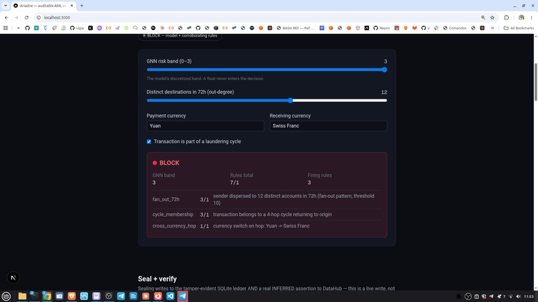Open the Linux Mint start menu
Viewport: 538px width, 302px height.
point(6,296)
